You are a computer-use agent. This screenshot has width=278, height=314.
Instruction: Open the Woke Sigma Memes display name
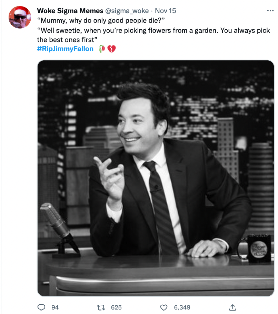70,11
